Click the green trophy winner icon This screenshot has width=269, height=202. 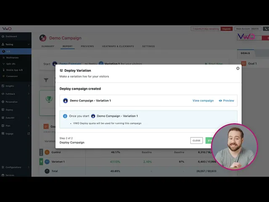(x=49, y=99)
